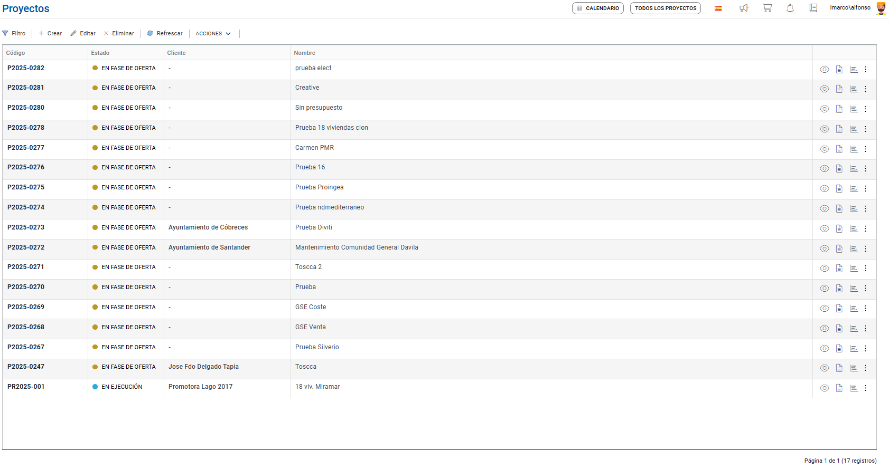Click eye icon for GSE Venta row

tap(825, 329)
